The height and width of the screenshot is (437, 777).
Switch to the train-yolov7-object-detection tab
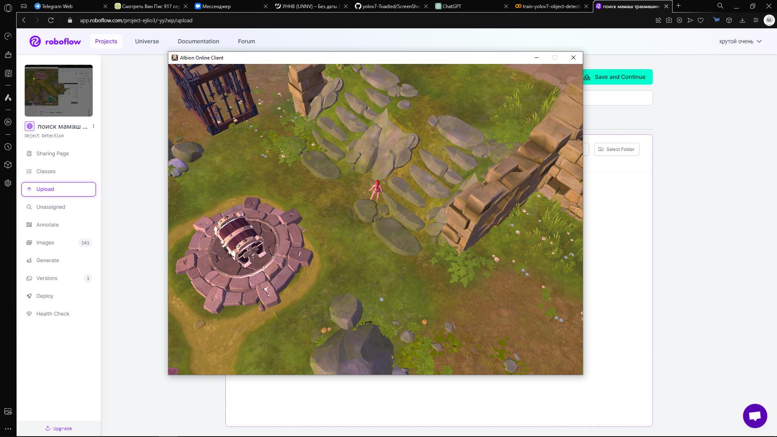click(x=551, y=6)
